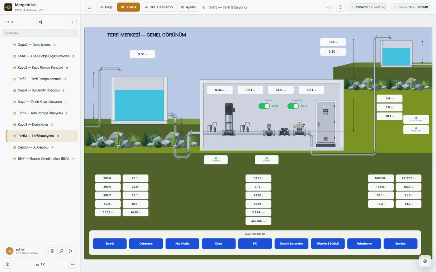Screen dimensions: 436x272
Task: Go to the Ayarlar tab
Action: (x=188, y=7)
